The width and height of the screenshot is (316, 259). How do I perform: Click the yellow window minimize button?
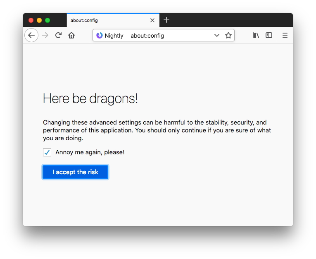[x=39, y=20]
